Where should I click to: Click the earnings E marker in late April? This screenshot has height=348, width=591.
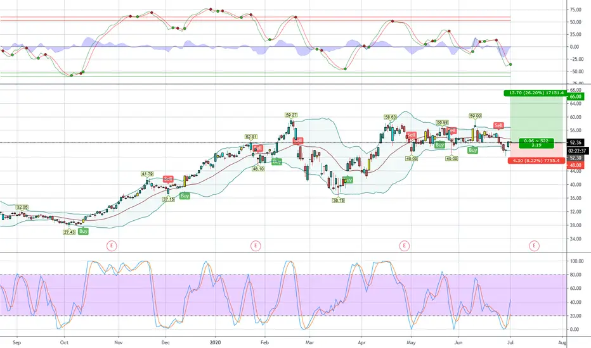coord(404,246)
